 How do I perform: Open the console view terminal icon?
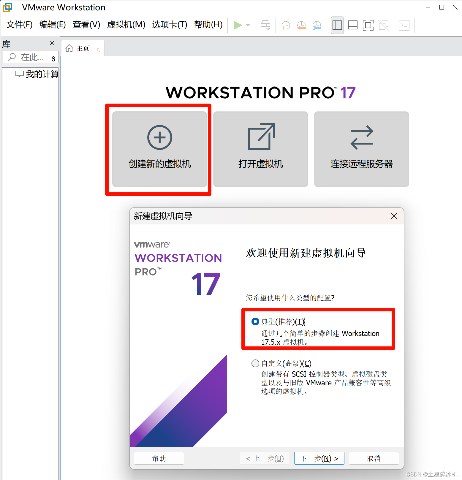(x=404, y=25)
